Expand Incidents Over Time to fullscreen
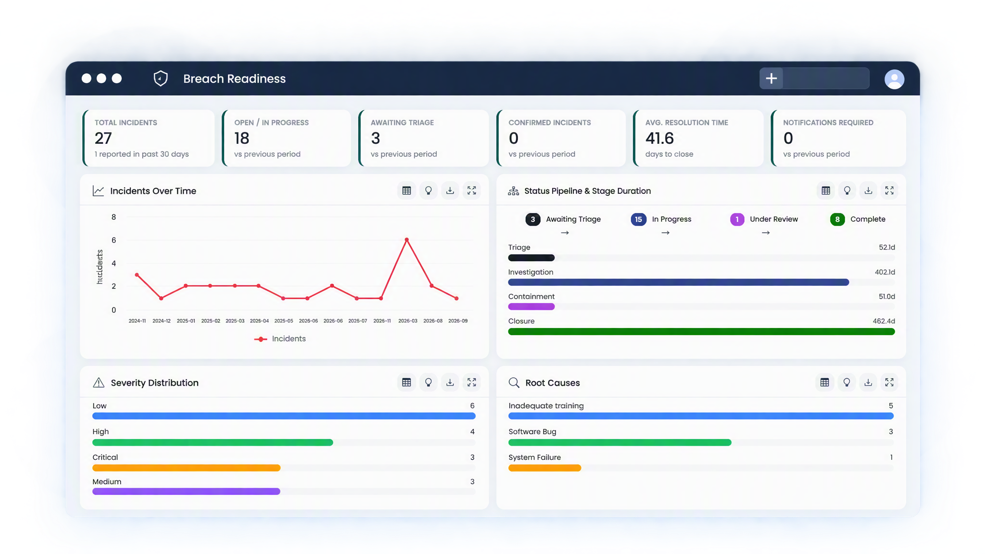 [471, 190]
